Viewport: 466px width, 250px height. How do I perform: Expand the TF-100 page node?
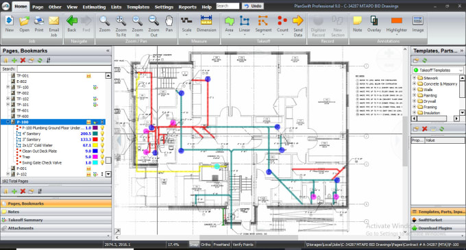8,87
